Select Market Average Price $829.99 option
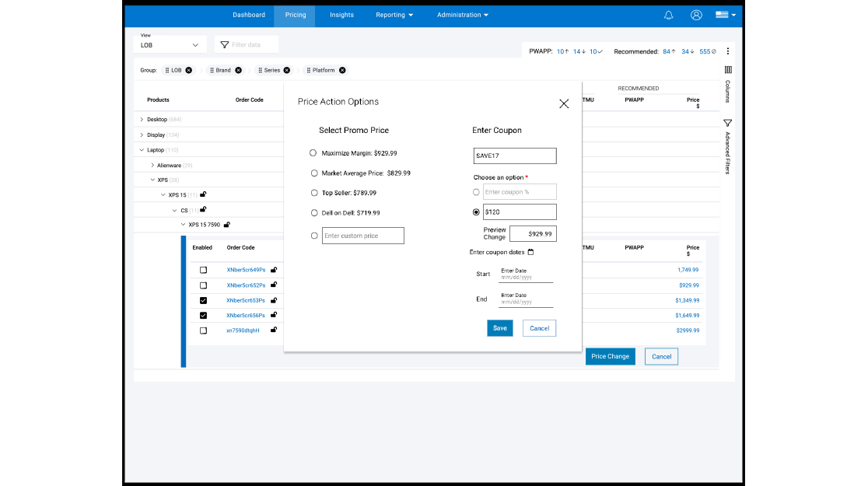The width and height of the screenshot is (868, 486). pos(314,173)
